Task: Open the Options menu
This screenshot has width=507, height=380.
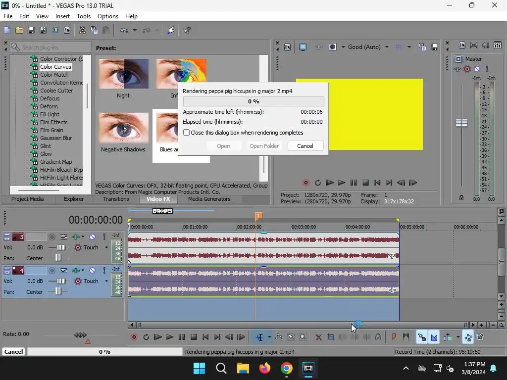Action: tap(108, 16)
